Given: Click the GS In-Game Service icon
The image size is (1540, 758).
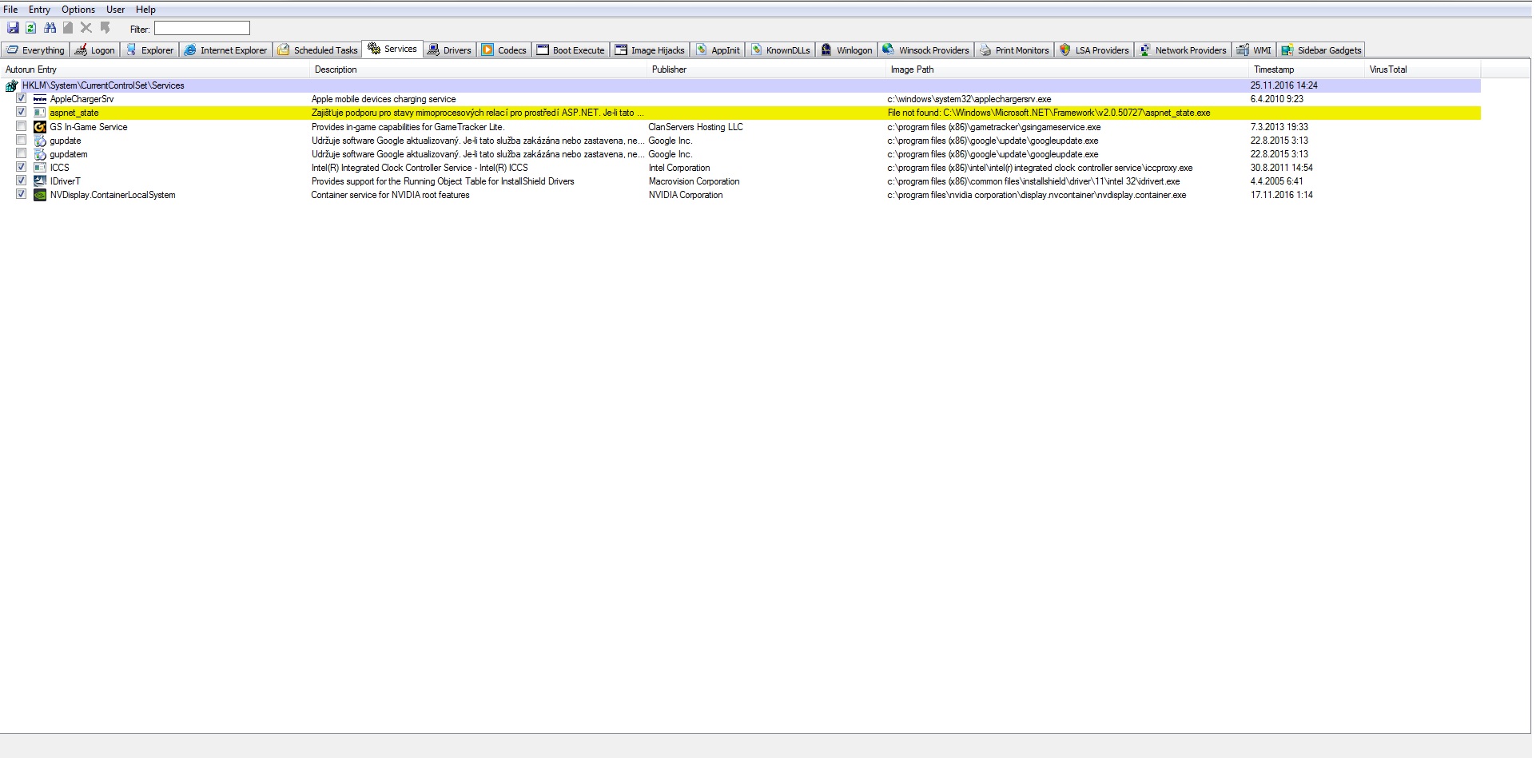Looking at the screenshot, I should pos(40,126).
